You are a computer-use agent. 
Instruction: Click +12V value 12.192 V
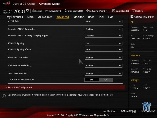coord(134,88)
